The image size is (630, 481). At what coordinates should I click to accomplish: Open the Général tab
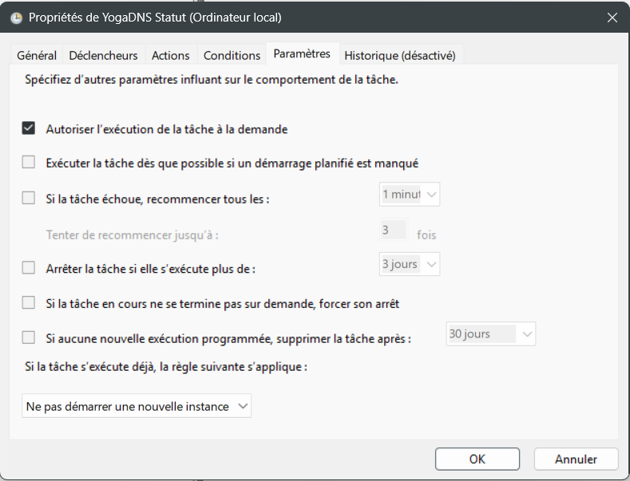[37, 56]
